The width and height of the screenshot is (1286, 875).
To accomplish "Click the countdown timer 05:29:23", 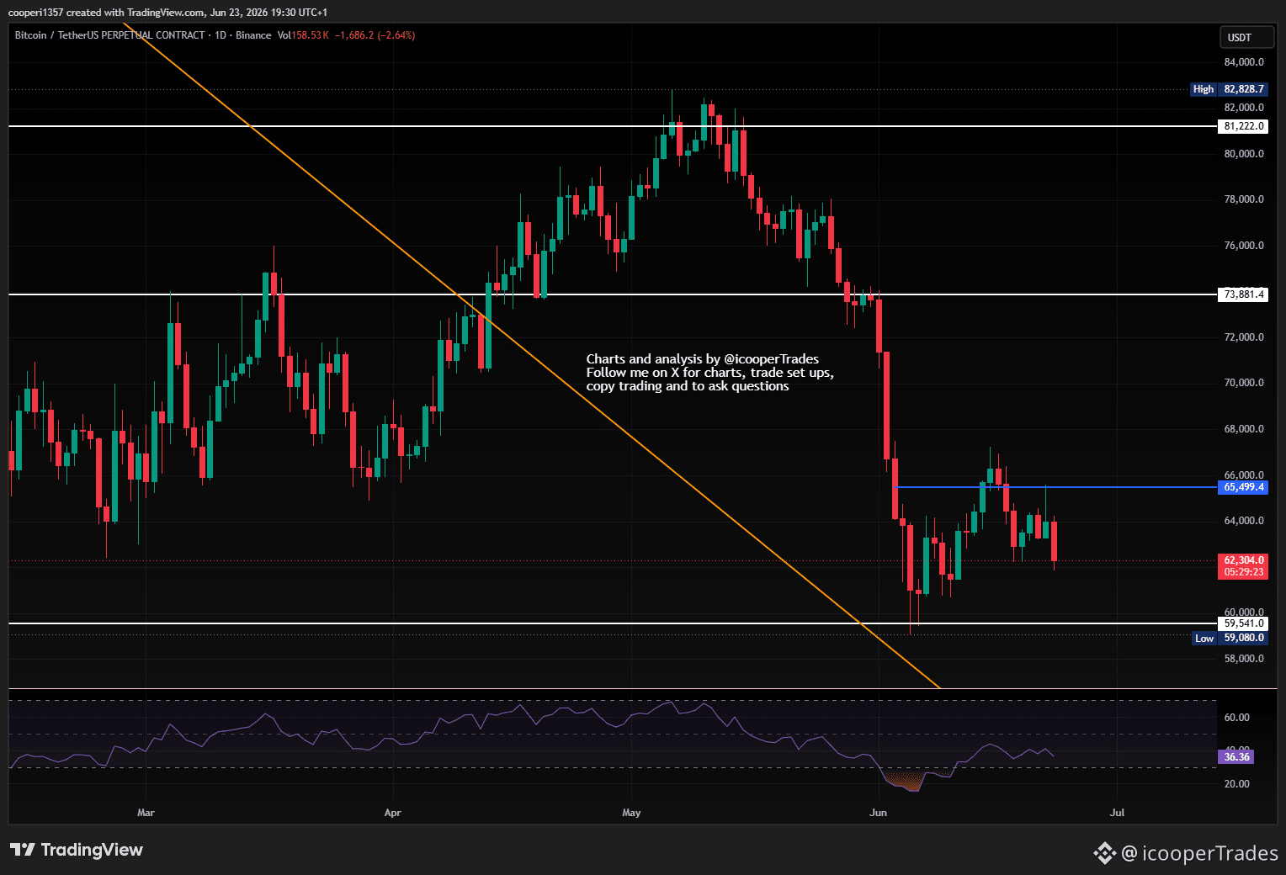I will coord(1243,572).
